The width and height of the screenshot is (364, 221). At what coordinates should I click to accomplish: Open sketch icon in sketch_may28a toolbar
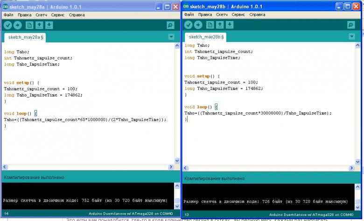(39, 25)
